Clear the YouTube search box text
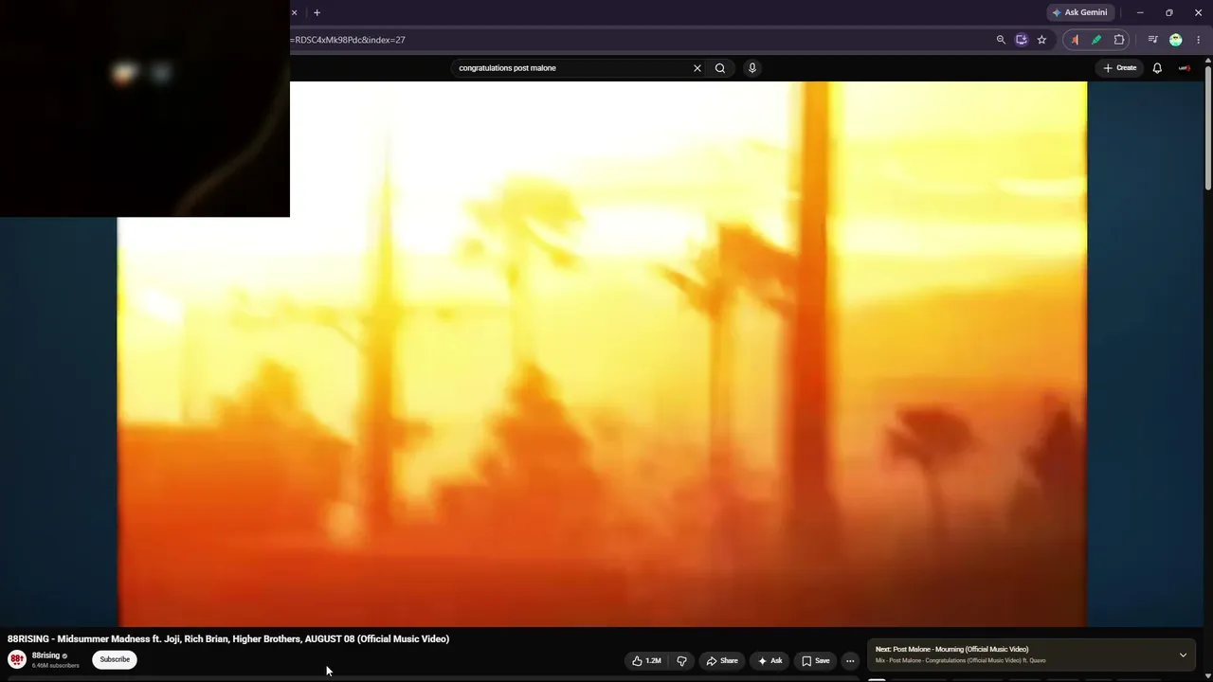 [x=697, y=68]
